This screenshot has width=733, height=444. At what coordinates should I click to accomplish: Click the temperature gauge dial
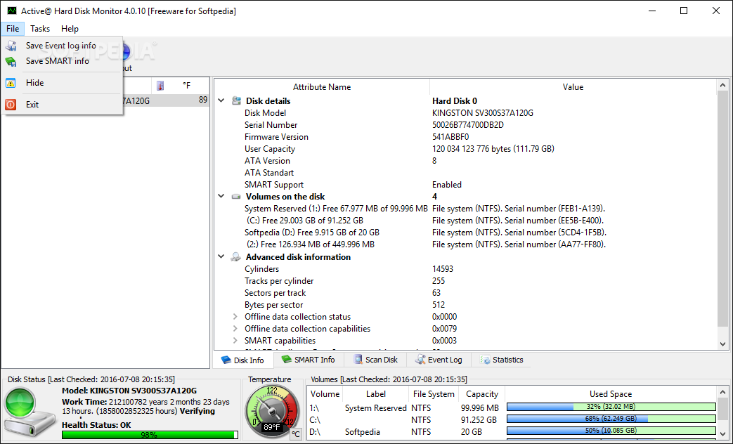pos(271,411)
